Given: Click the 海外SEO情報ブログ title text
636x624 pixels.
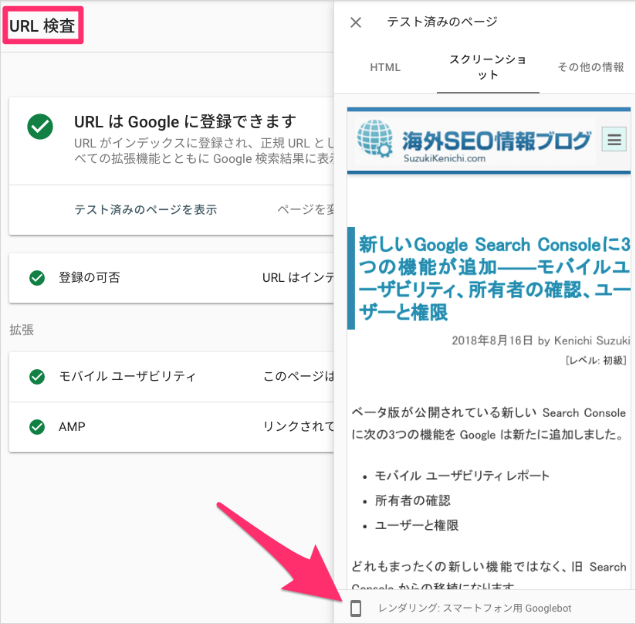Looking at the screenshot, I should click(x=496, y=141).
